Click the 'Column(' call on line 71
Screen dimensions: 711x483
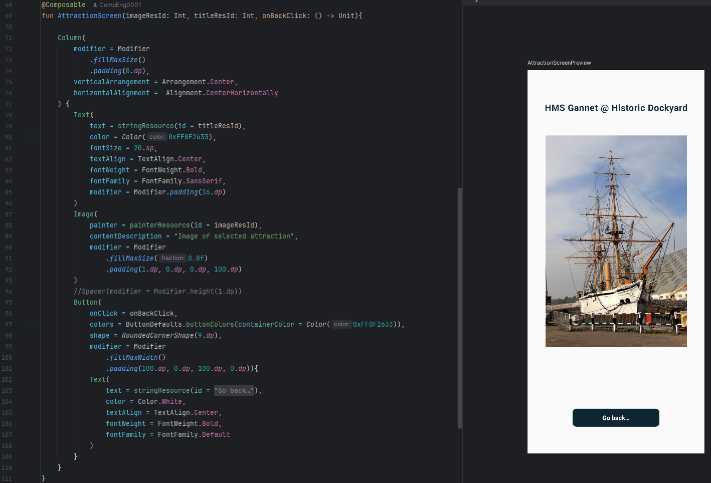pyautogui.click(x=72, y=38)
